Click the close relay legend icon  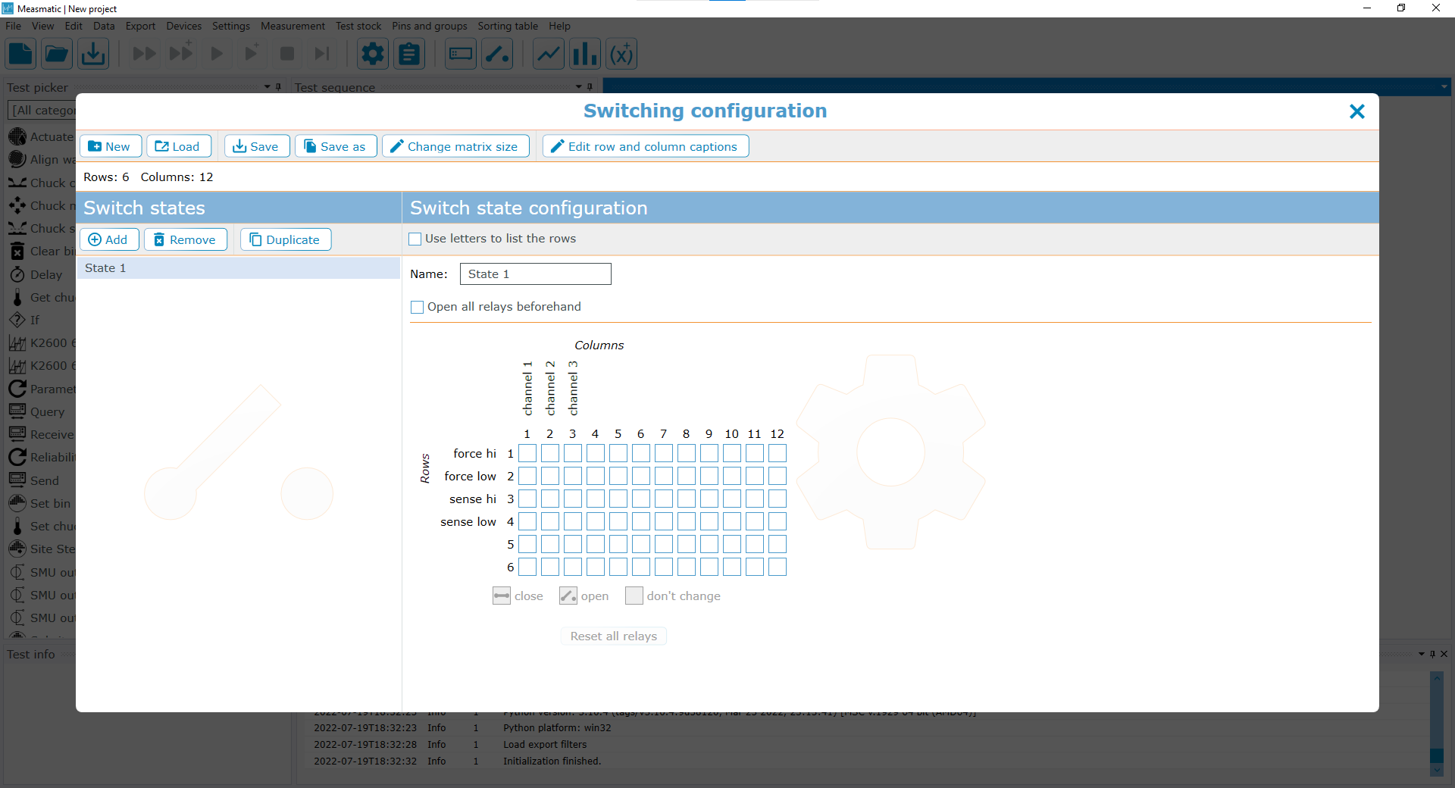[502, 596]
